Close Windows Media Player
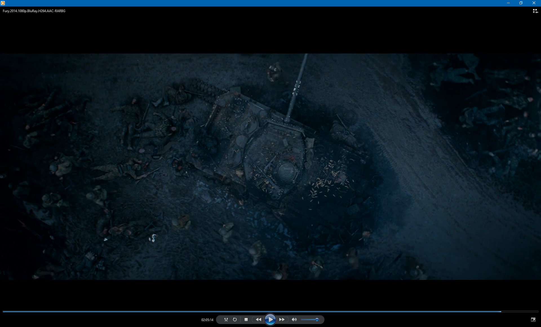This screenshot has height=327, width=541. tap(534, 3)
